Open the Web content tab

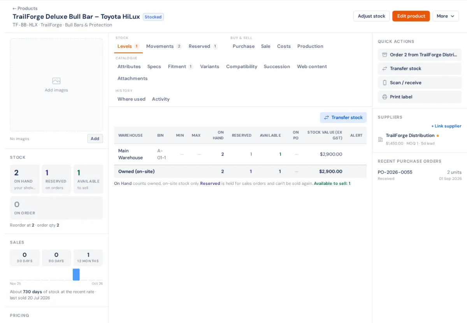click(312, 67)
